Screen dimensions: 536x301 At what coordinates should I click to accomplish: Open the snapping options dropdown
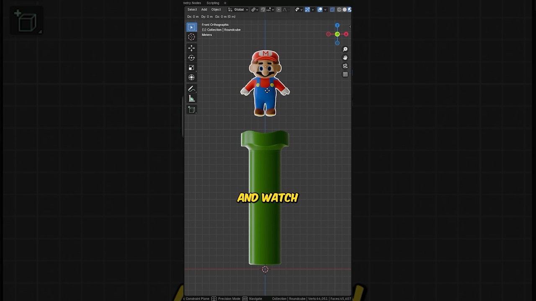[271, 10]
